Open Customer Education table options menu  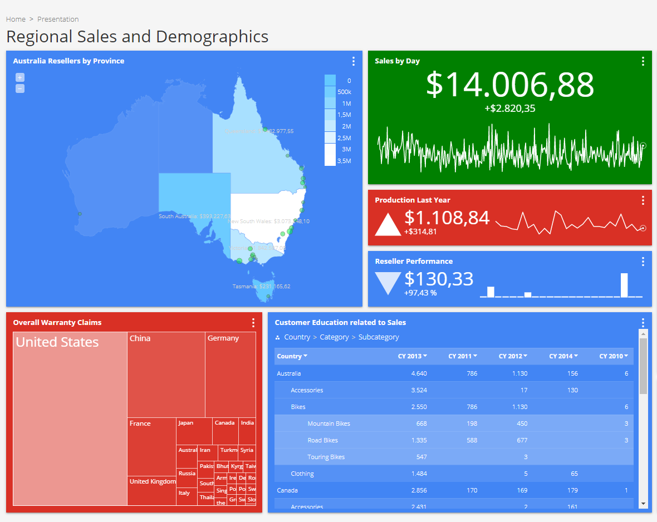pos(643,323)
